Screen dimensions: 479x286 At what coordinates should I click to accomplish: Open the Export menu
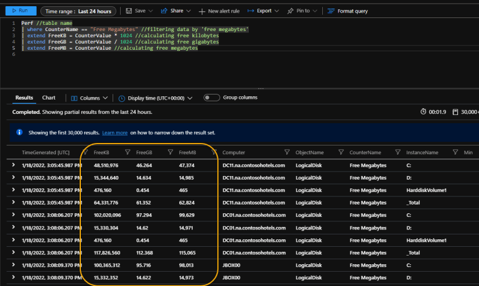point(260,11)
